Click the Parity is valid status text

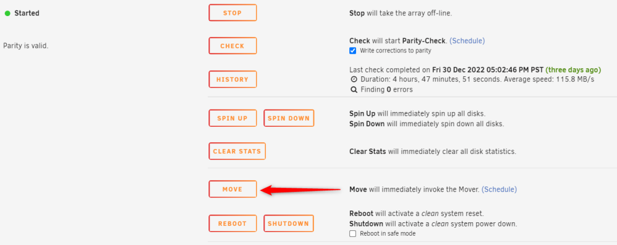(x=25, y=46)
